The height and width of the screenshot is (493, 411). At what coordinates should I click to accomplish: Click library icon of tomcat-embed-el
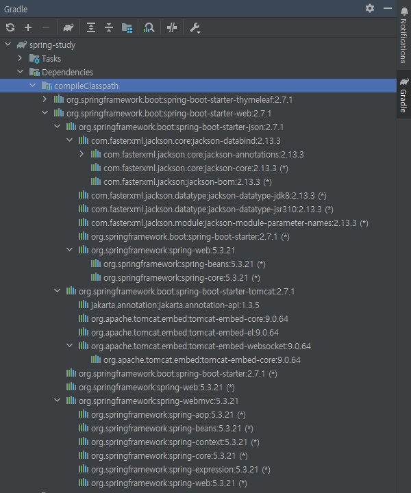coord(84,332)
